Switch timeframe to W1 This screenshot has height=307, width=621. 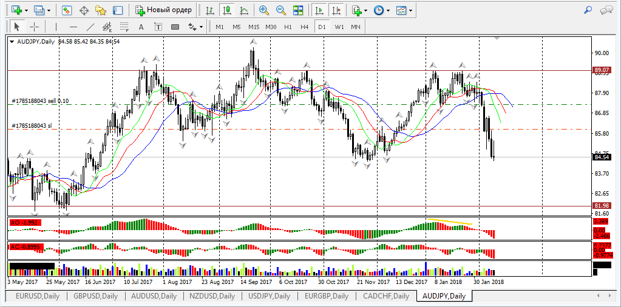click(x=339, y=27)
